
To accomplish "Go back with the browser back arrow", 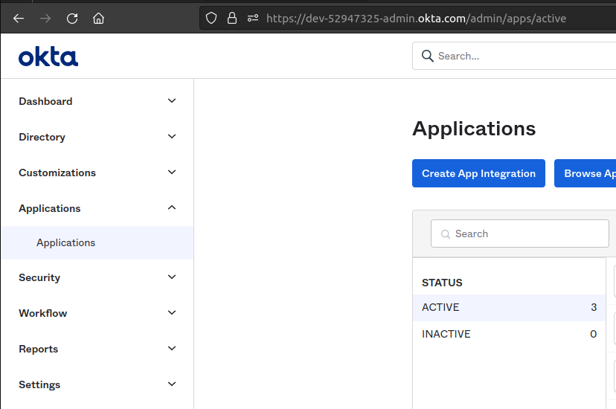I will coord(19,18).
